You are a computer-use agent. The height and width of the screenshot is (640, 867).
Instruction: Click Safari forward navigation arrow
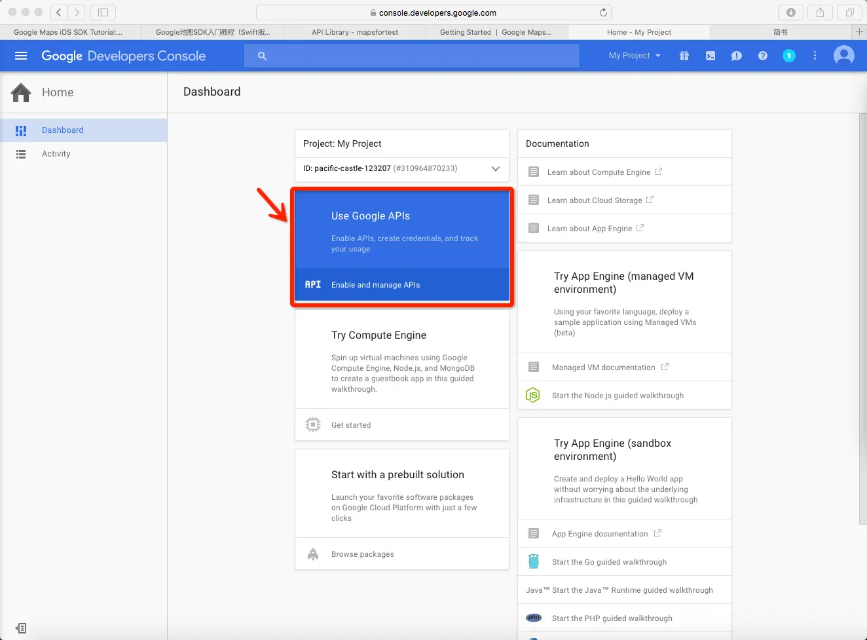coord(77,12)
